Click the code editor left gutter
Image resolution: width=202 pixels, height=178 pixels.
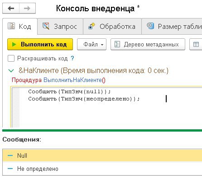16,108
